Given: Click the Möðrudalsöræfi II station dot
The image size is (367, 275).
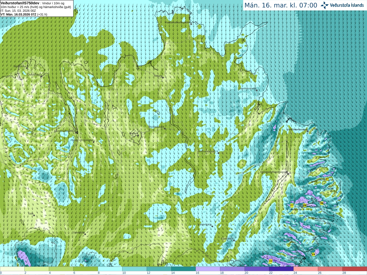Looking at the screenshot, I should pos(218,153).
